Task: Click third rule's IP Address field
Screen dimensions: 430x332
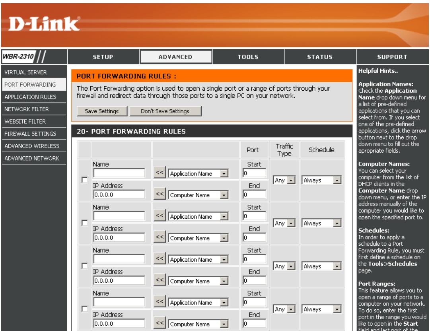Action: coord(119,280)
